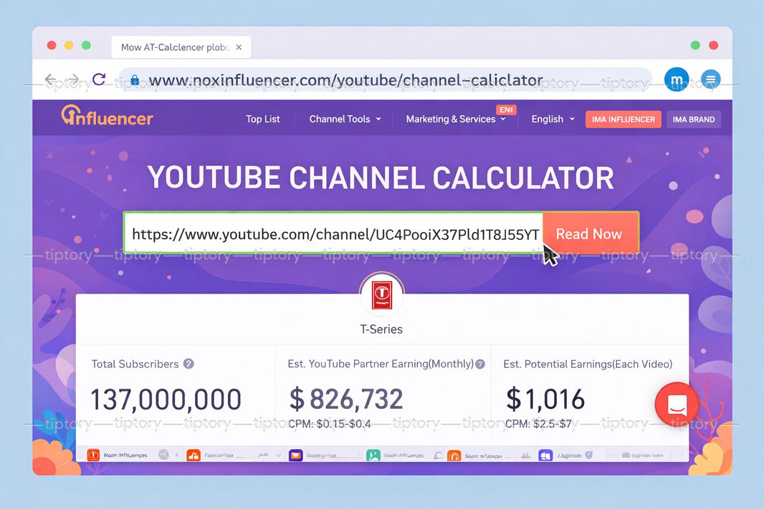The width and height of the screenshot is (764, 509).
Task: Select the Top List menu item
Action: pos(262,119)
